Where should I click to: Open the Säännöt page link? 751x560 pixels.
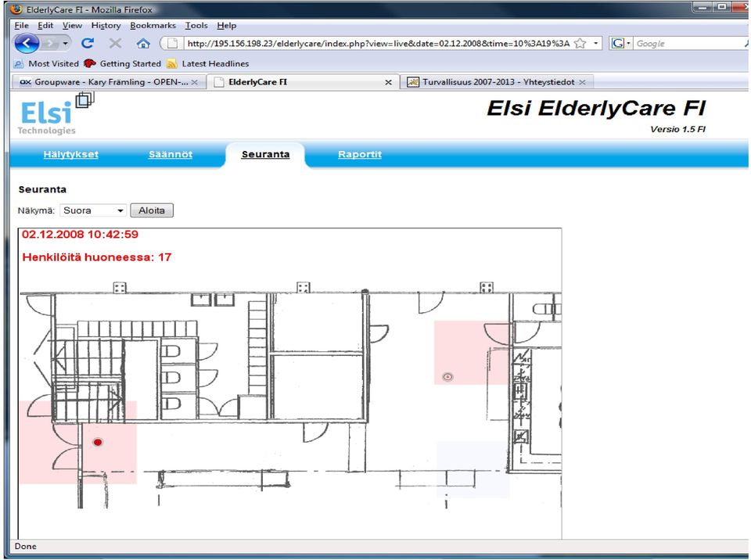click(171, 154)
